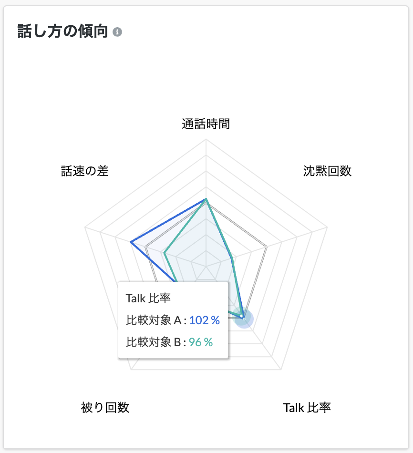Click the outer grid corner below 沈黙回数
This screenshot has width=413, height=453.
coord(327,227)
